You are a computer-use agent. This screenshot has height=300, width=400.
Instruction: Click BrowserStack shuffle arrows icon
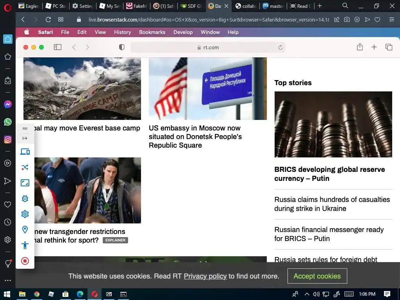tap(25, 167)
